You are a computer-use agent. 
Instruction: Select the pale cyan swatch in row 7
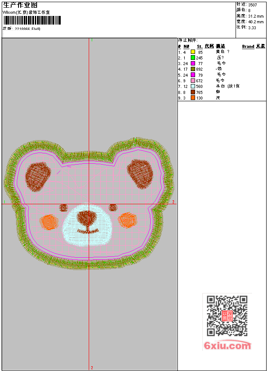tap(193, 86)
